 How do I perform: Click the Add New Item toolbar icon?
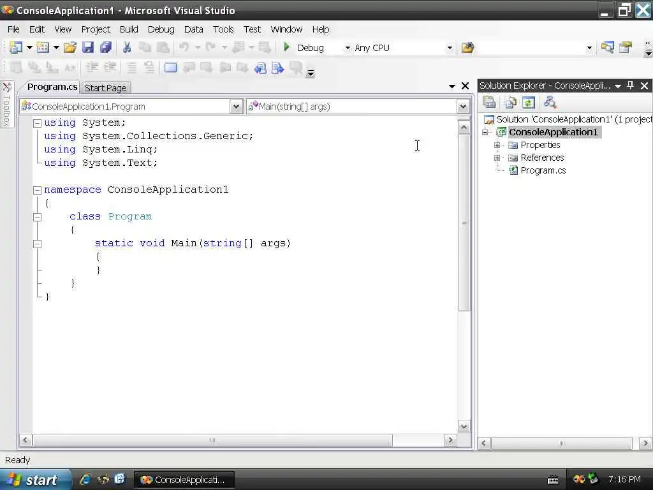click(43, 47)
